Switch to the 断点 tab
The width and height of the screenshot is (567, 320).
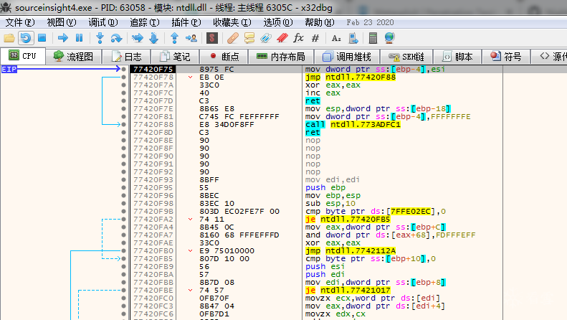pos(224,57)
